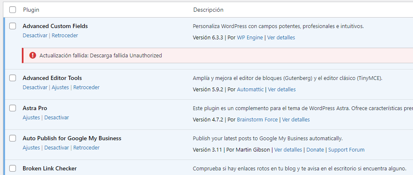Click the Advanced Custom Fields plugin name
Screen dimensions: 413x175
click(x=55, y=26)
